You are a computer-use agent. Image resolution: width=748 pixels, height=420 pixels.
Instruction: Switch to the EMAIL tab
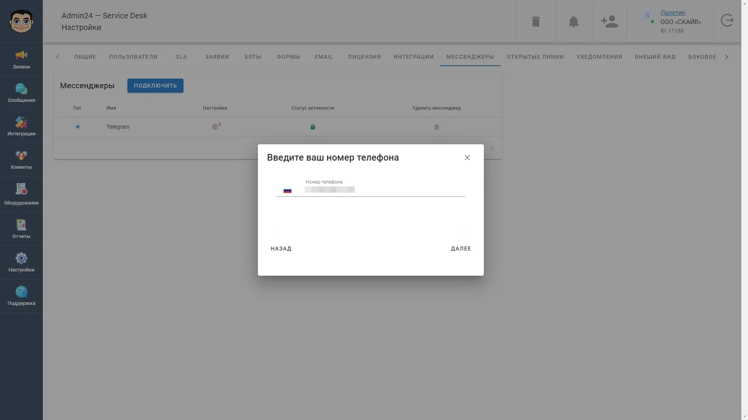(324, 57)
